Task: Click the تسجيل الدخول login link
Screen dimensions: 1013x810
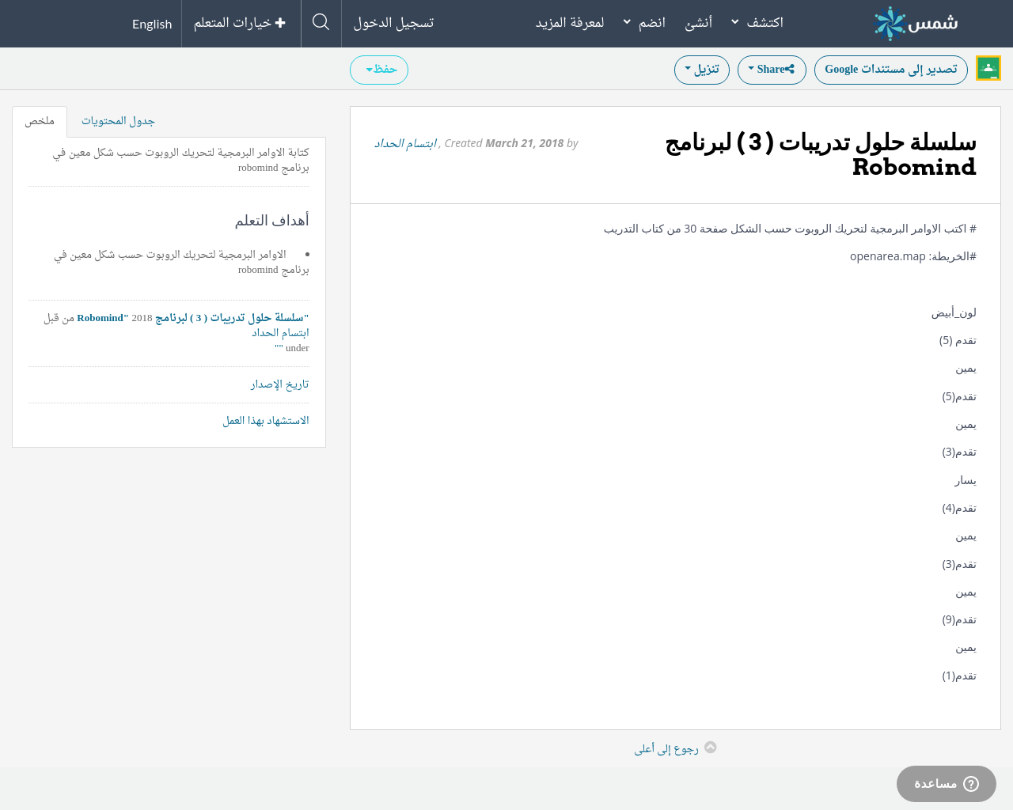Action: click(393, 23)
